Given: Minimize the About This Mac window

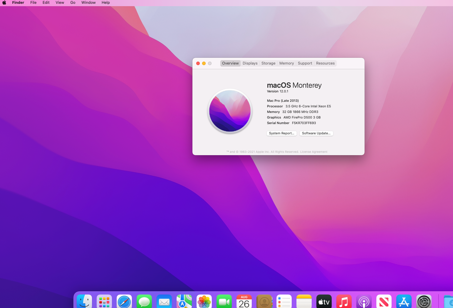Looking at the screenshot, I should (204, 63).
